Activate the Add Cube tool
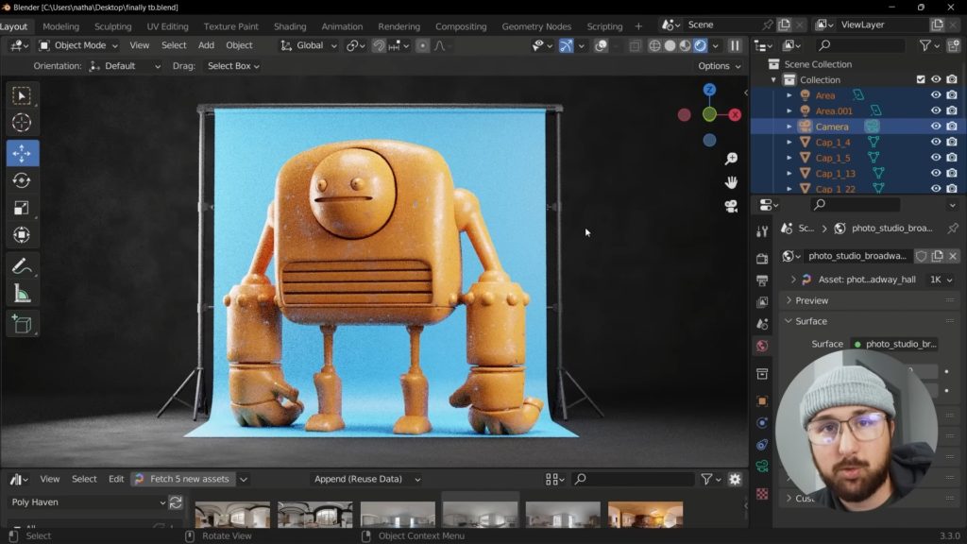967x544 pixels. coord(22,325)
